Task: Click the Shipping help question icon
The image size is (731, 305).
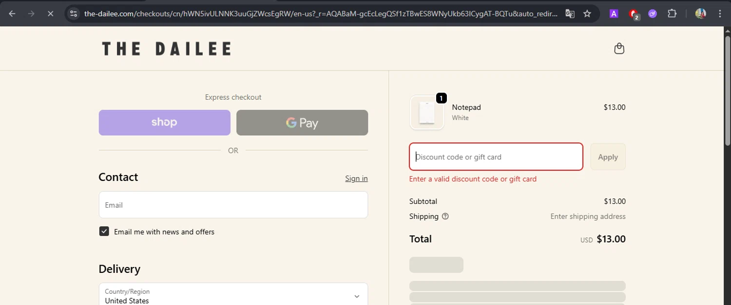Action: (x=445, y=216)
